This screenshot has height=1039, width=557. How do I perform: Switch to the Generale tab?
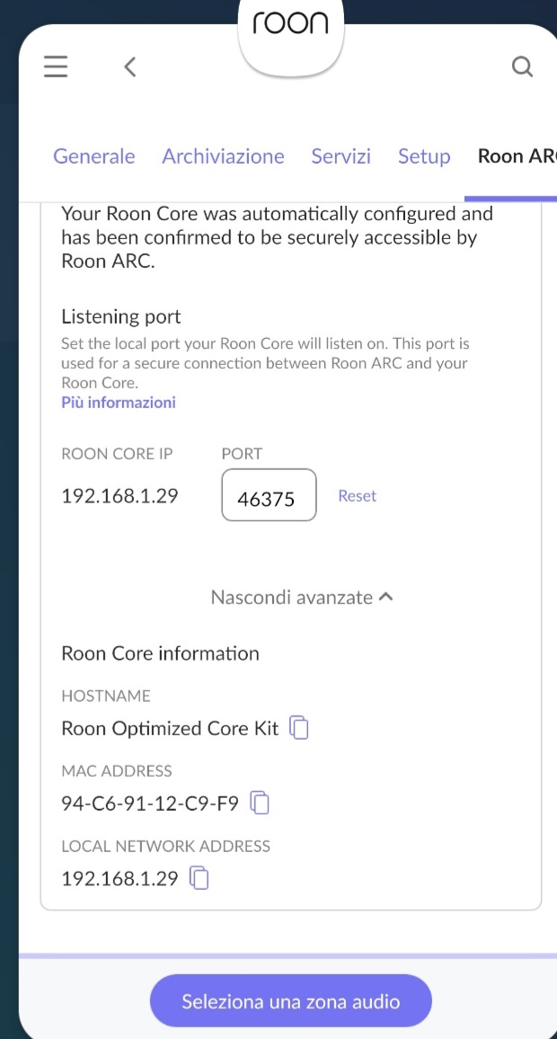[x=94, y=156]
